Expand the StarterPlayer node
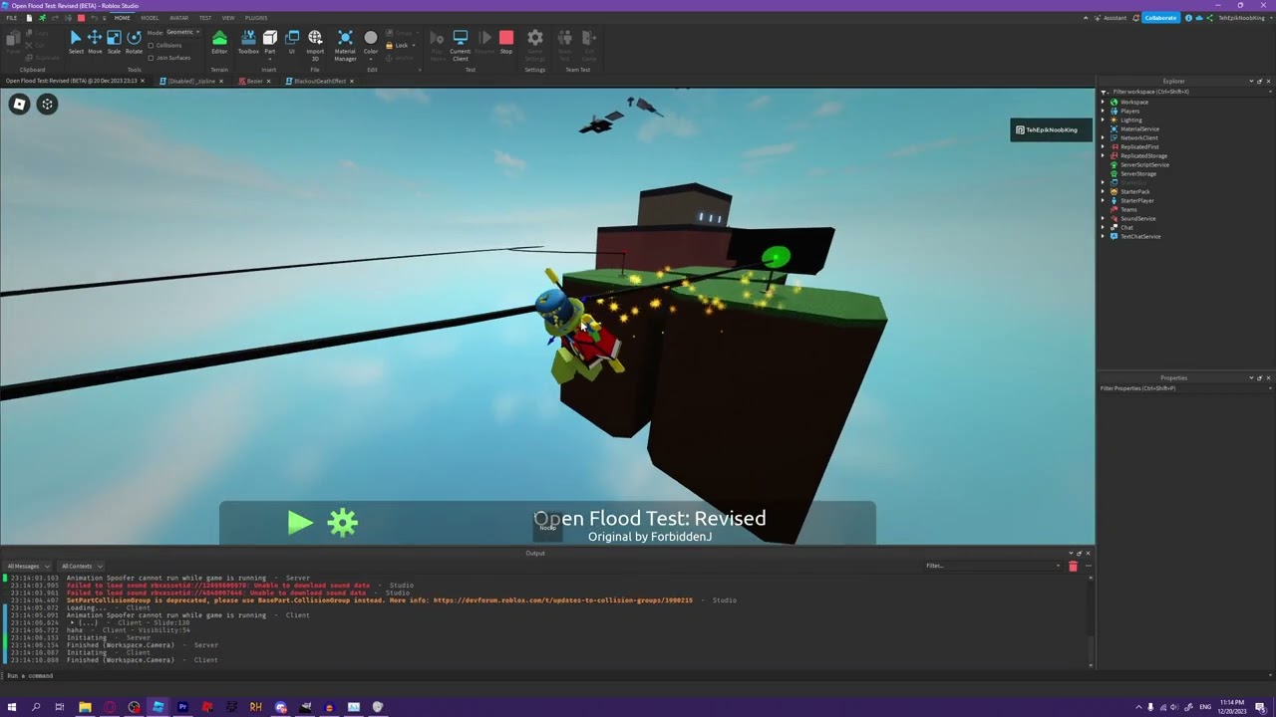 [x=1103, y=200]
